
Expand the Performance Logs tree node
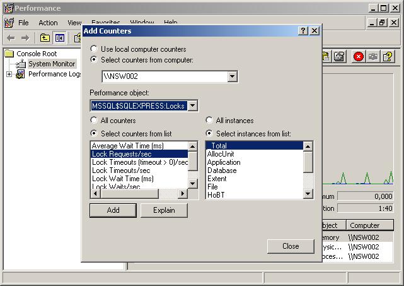pyautogui.click(x=9, y=74)
